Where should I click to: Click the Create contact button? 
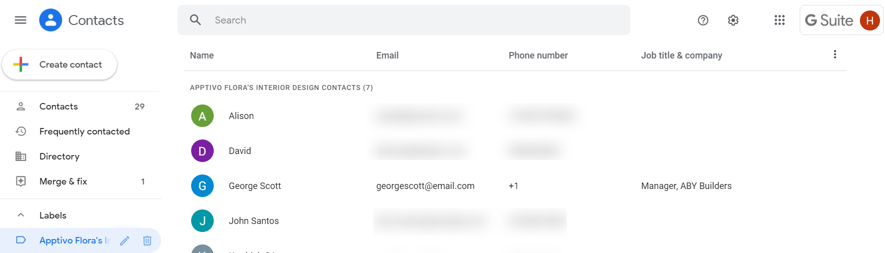pyautogui.click(x=60, y=64)
